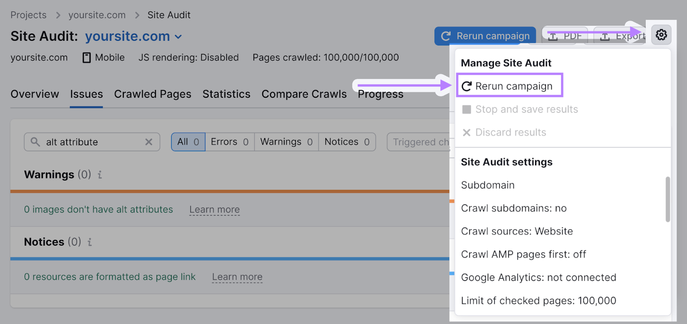Open the settings gear menu
The image size is (687, 324).
click(661, 35)
